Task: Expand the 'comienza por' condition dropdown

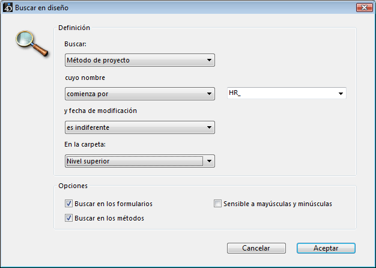Action: pyautogui.click(x=139, y=94)
